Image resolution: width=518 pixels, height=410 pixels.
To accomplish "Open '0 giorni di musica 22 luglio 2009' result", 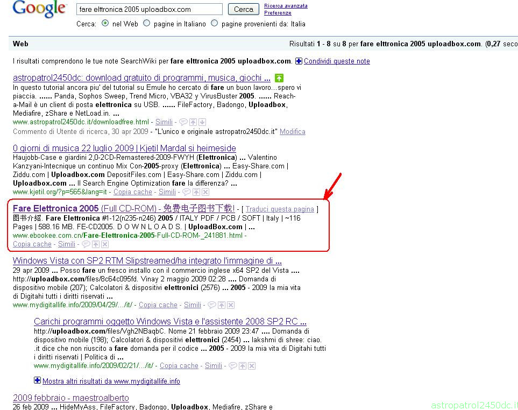I will 124,148.
